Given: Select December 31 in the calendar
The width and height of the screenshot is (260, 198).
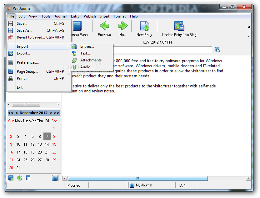Looking at the screenshot, I should (18, 168).
